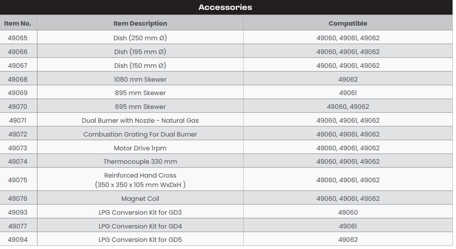Select the 895 mm Skewer description
The height and width of the screenshot is (249, 456).
coord(140,93)
